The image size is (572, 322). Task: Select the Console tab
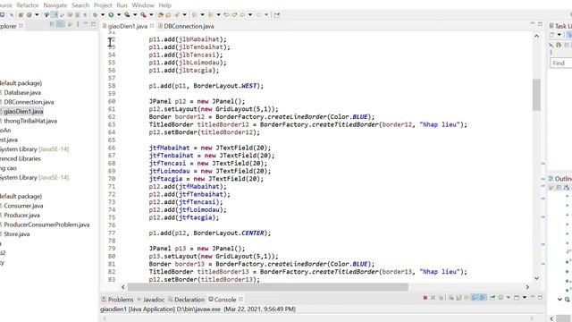223,300
